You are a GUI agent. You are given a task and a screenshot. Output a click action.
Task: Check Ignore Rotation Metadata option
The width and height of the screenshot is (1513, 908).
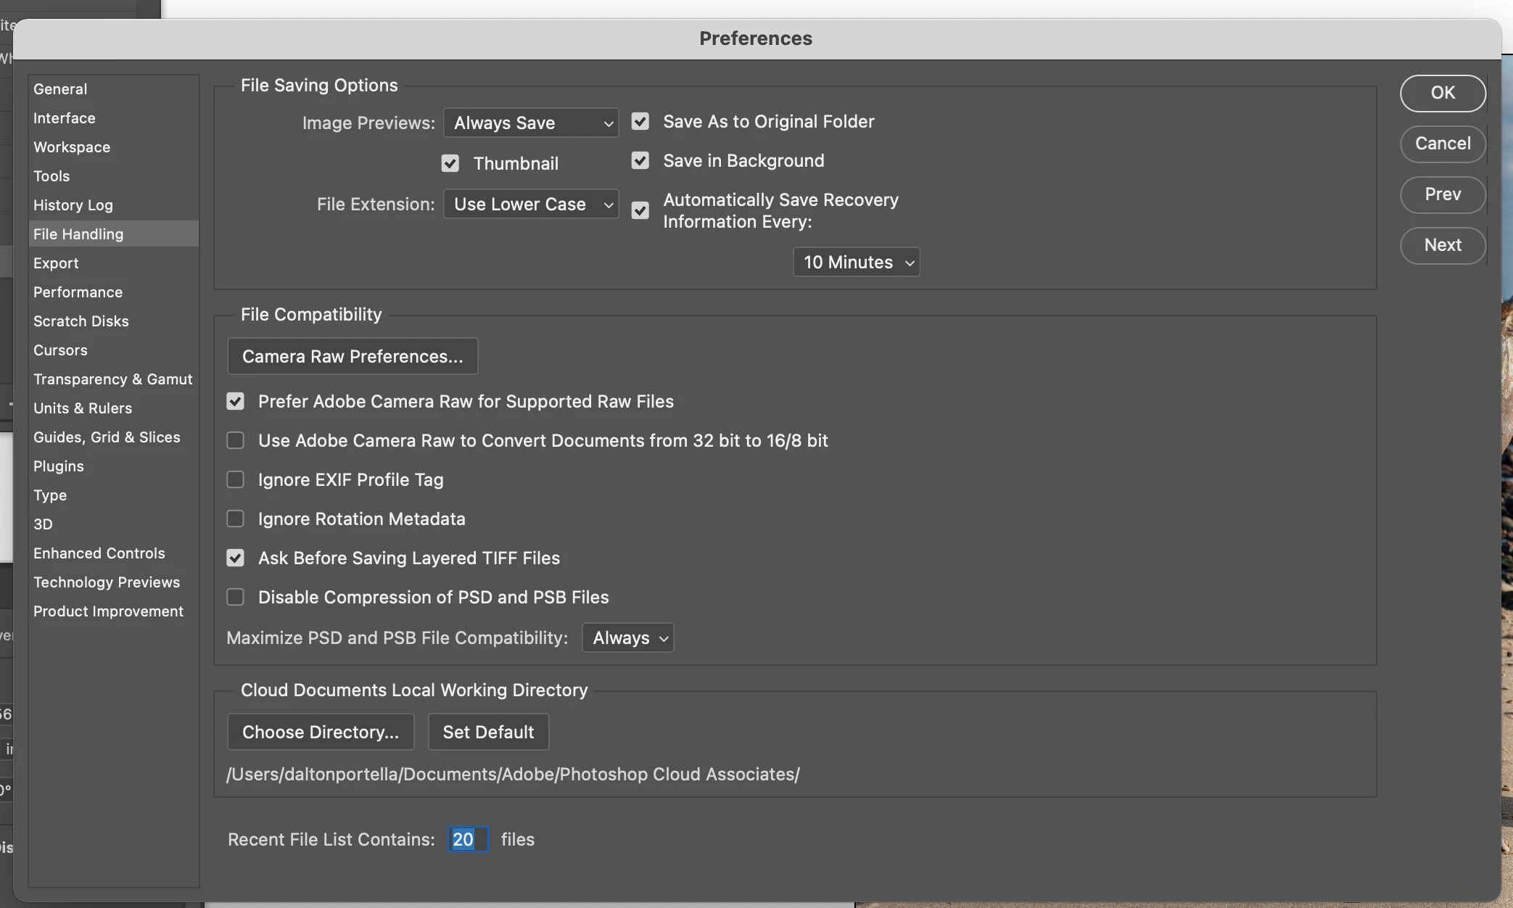click(x=235, y=519)
